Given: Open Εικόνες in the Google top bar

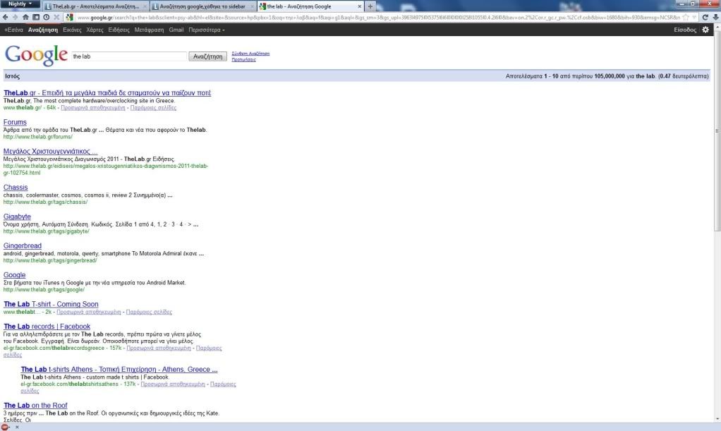Looking at the screenshot, I should [x=72, y=30].
